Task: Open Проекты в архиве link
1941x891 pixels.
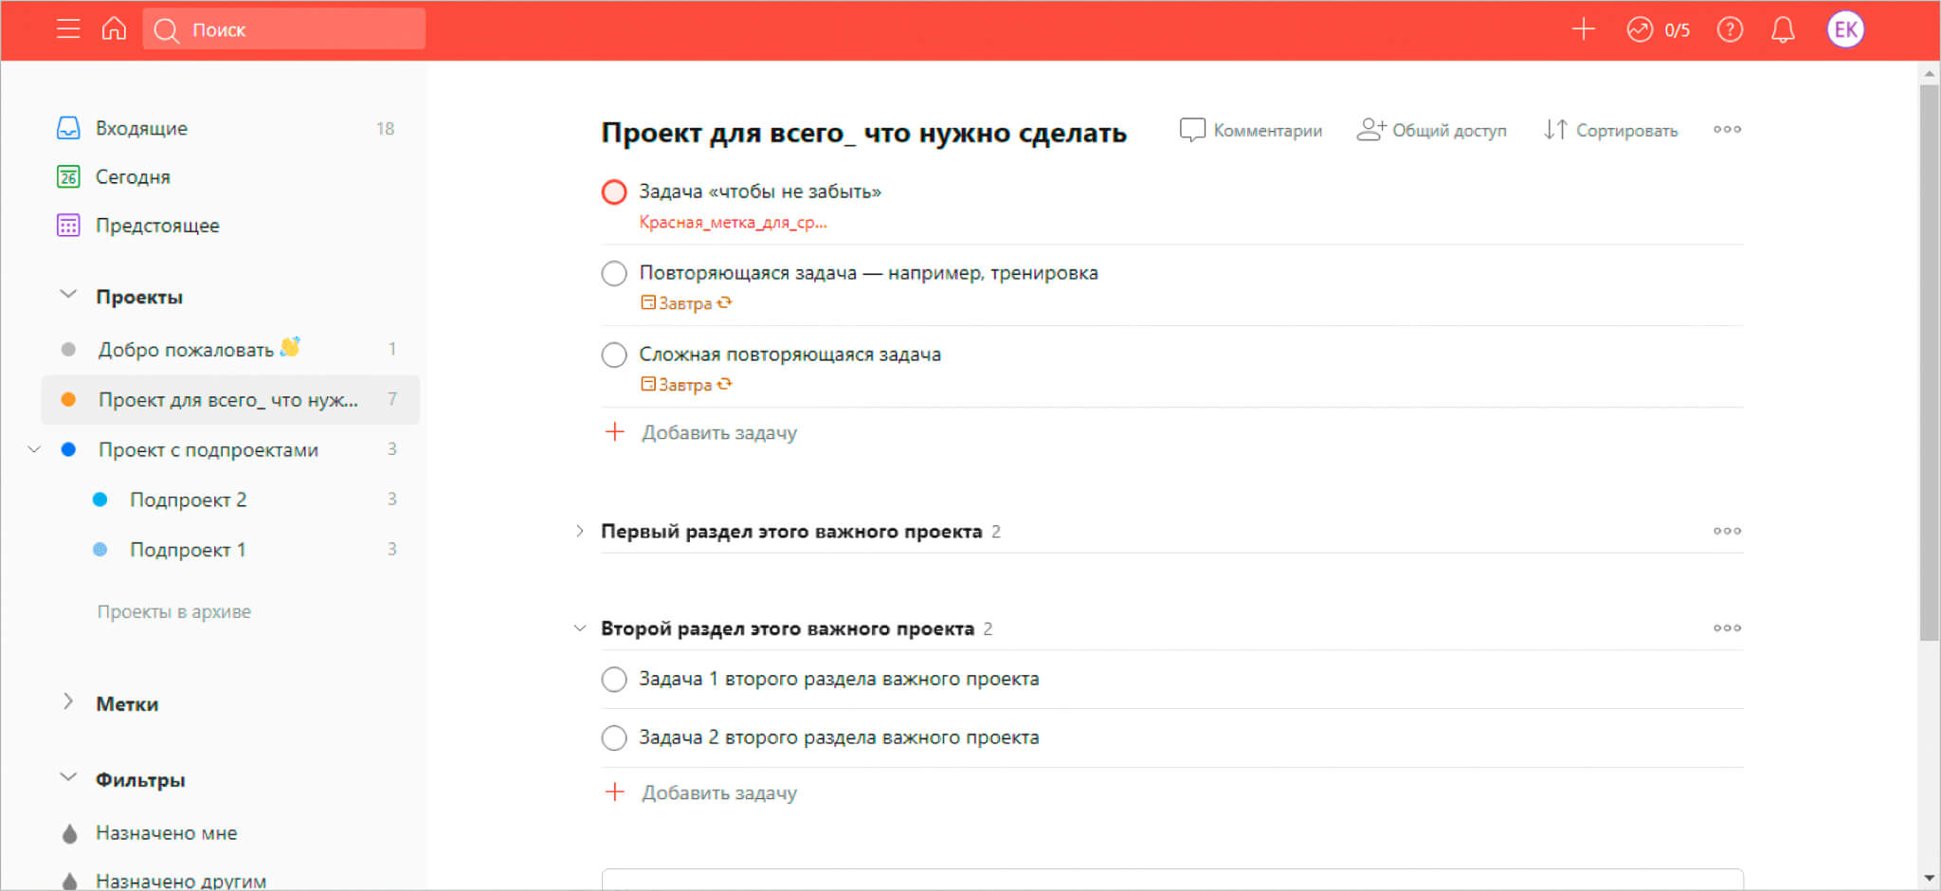Action: pos(174,611)
